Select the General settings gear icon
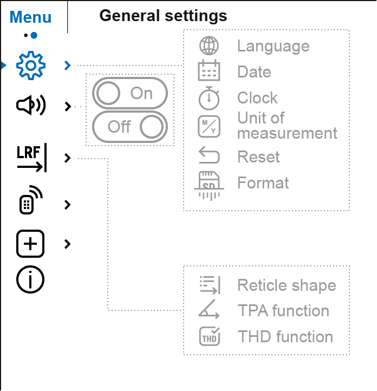 click(31, 66)
